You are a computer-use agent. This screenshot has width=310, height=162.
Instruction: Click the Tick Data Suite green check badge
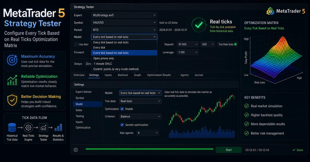click(x=235, y=44)
